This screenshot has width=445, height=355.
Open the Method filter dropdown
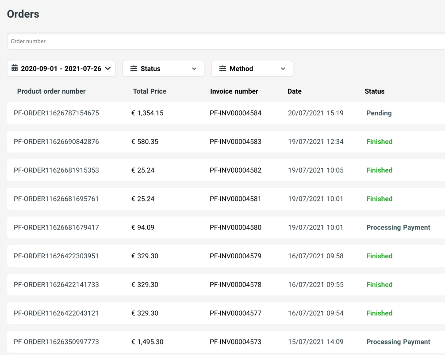(x=252, y=68)
